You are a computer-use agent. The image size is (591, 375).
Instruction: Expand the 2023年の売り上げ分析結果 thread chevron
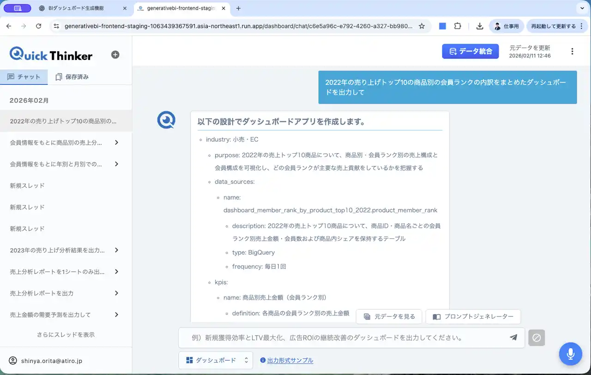[x=116, y=250]
